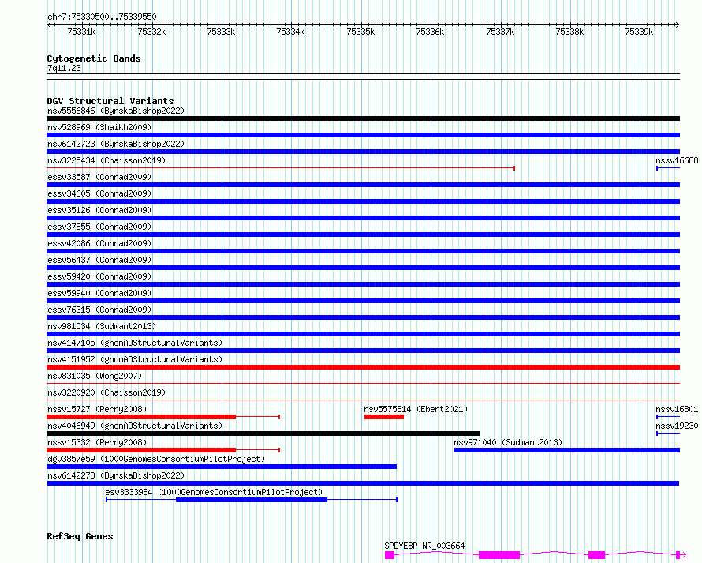Screen dimensions: 702x563
Task: Click the black nsv4046949 variant bar
Action: [263, 434]
